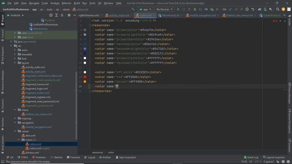
Task: Click the 2 spaces indent setting
Action: pos(269,162)
